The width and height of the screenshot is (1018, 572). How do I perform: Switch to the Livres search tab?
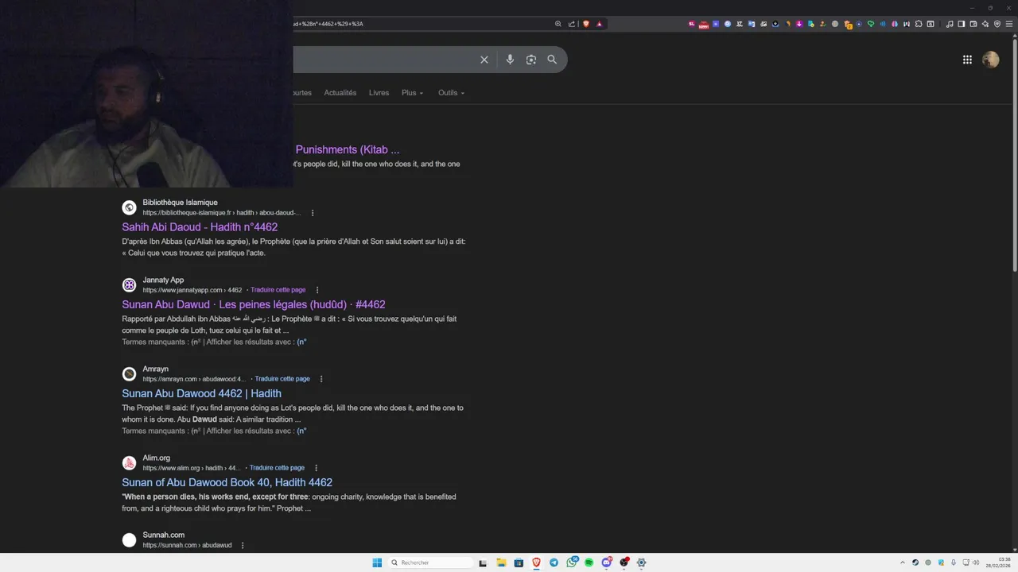tap(379, 93)
